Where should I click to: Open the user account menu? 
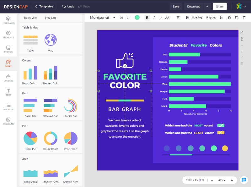(241, 6)
